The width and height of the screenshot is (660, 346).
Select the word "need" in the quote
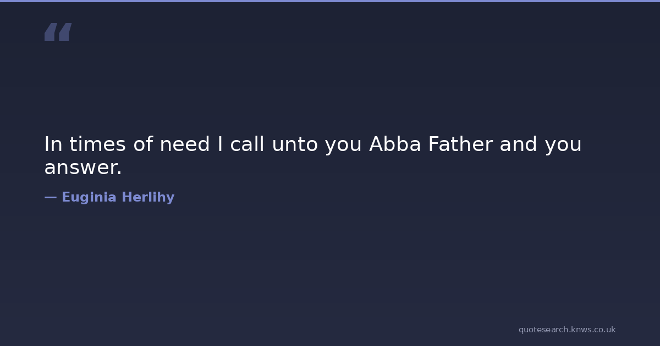click(x=185, y=144)
